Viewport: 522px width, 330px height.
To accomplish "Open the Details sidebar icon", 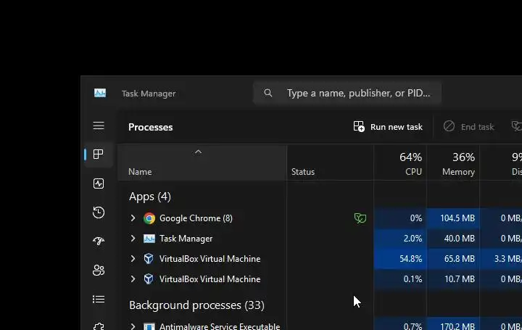I will (x=99, y=299).
